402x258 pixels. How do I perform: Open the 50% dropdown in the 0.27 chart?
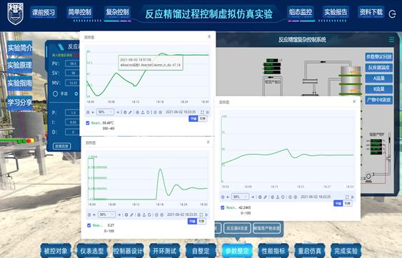[x=106, y=215]
